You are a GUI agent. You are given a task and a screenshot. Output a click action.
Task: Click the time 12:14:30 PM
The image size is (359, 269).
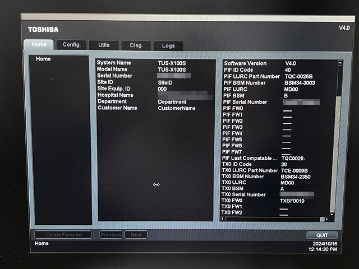click(323, 249)
